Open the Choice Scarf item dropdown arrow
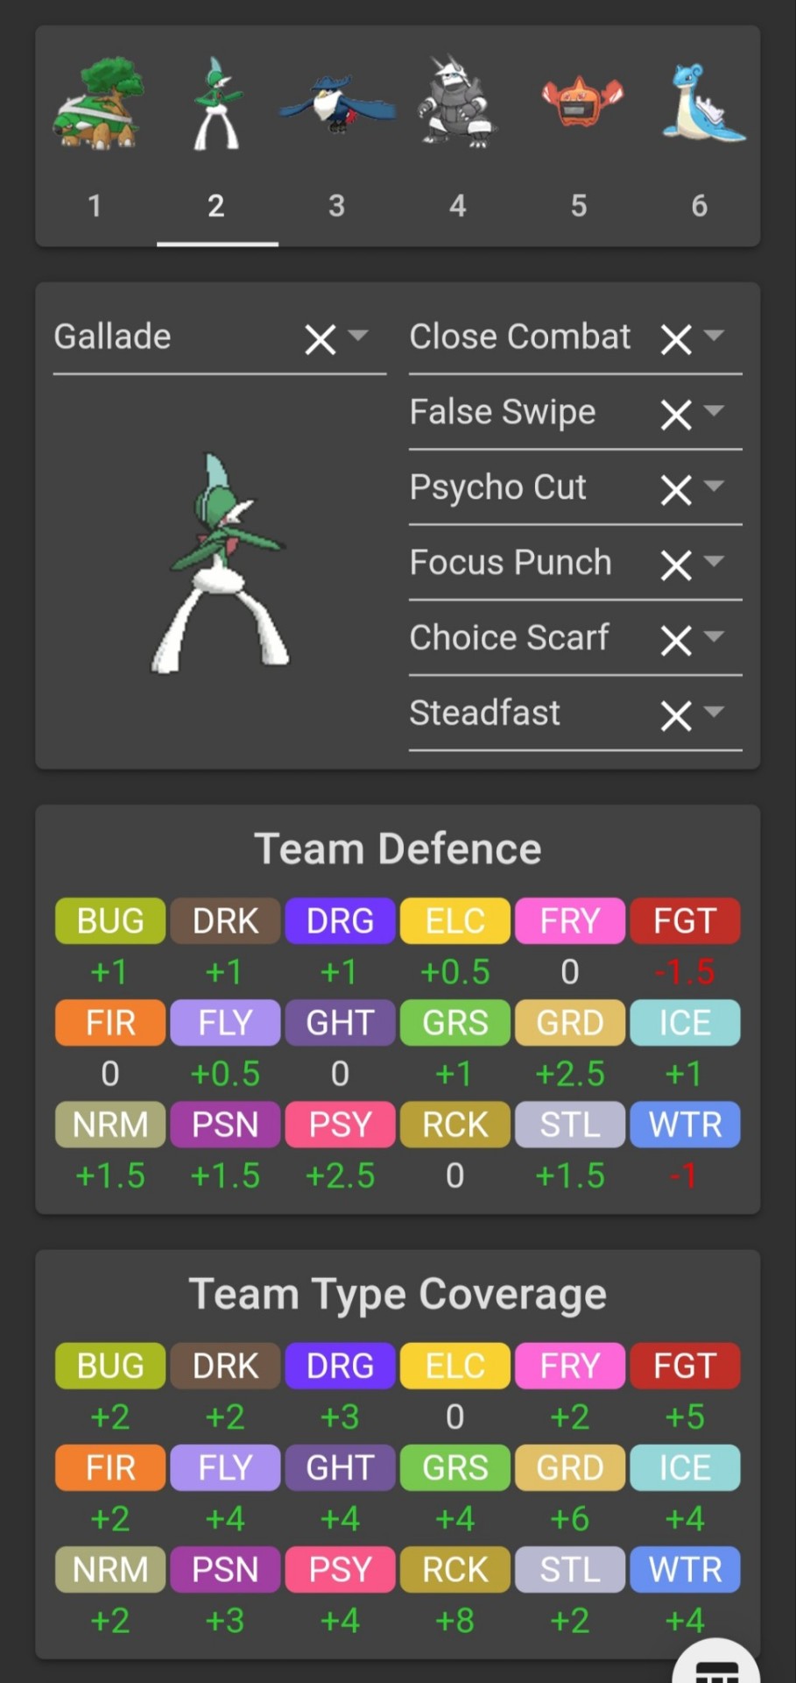 (x=714, y=636)
